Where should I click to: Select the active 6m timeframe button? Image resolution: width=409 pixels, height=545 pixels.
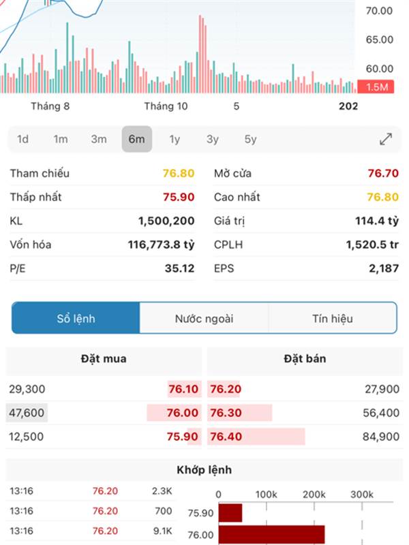pos(136,139)
